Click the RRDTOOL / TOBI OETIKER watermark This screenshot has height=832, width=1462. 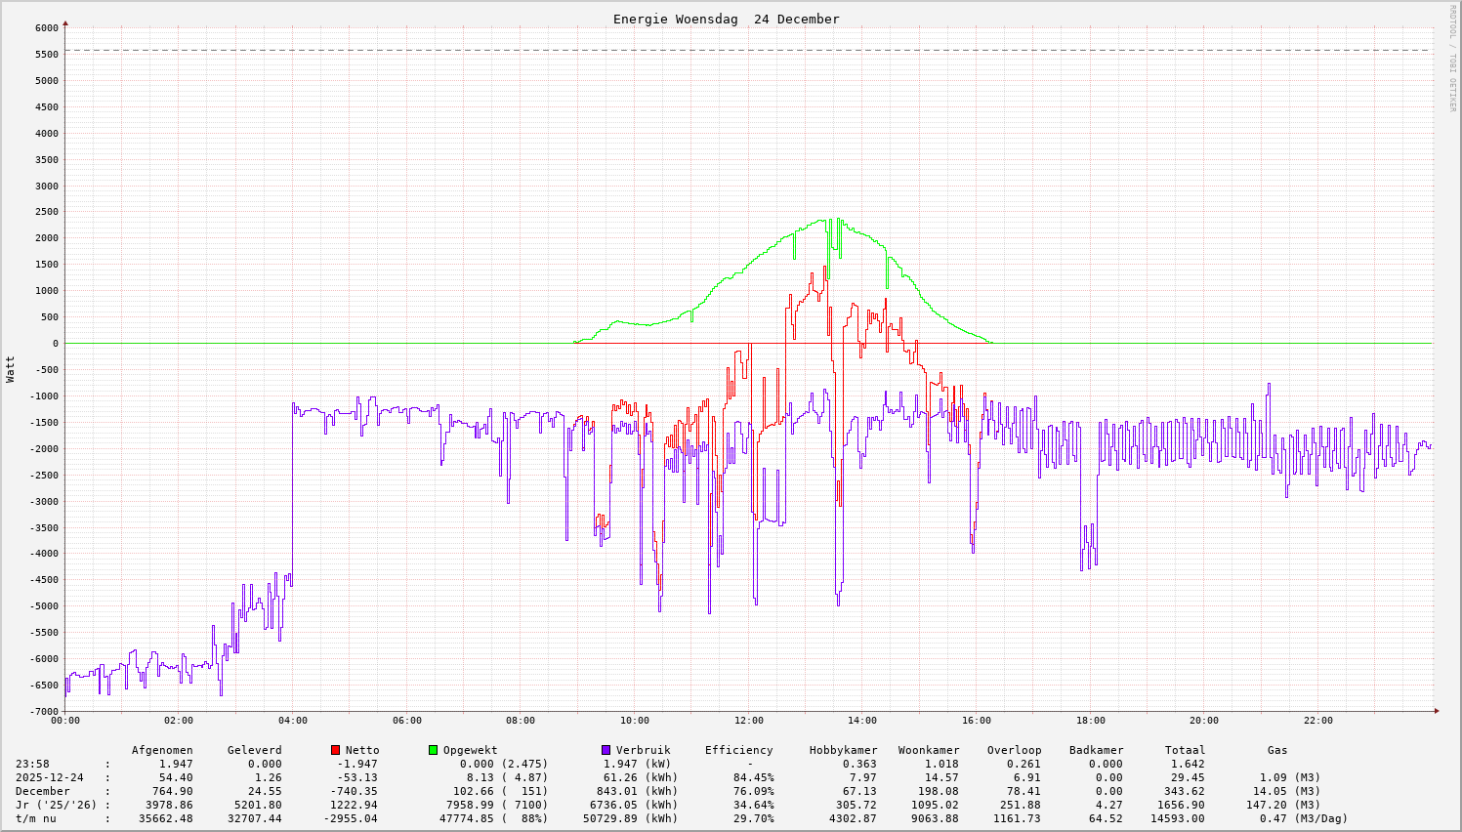1452,58
